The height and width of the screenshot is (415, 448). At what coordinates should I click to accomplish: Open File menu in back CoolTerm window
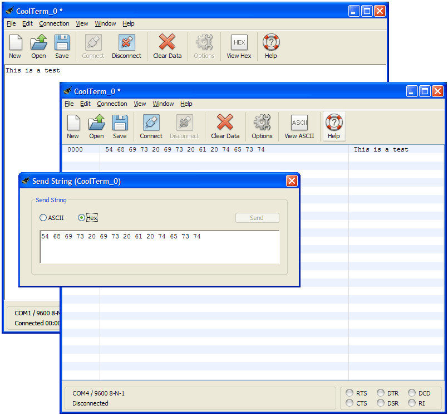pos(11,23)
